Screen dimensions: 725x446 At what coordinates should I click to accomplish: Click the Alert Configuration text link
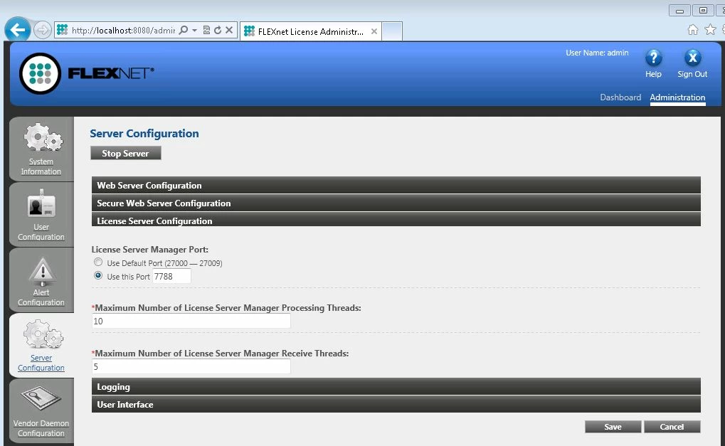pos(41,297)
